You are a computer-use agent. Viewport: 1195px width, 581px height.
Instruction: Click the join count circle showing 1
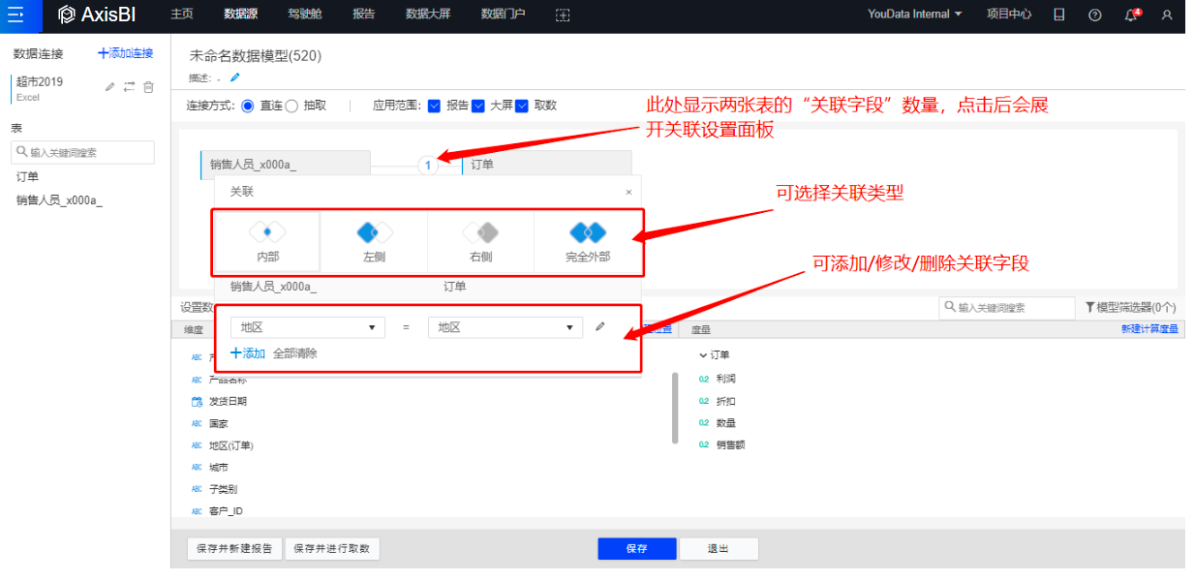[427, 165]
